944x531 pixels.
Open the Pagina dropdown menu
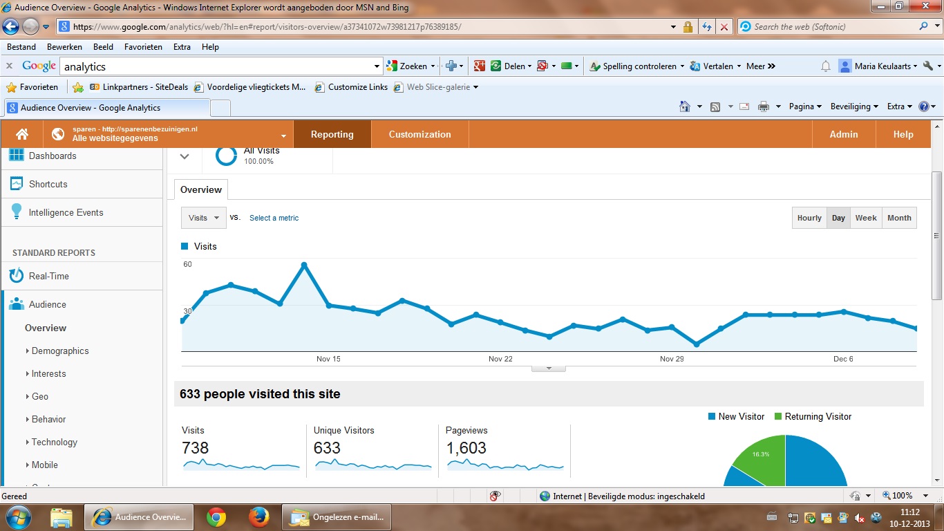(805, 106)
